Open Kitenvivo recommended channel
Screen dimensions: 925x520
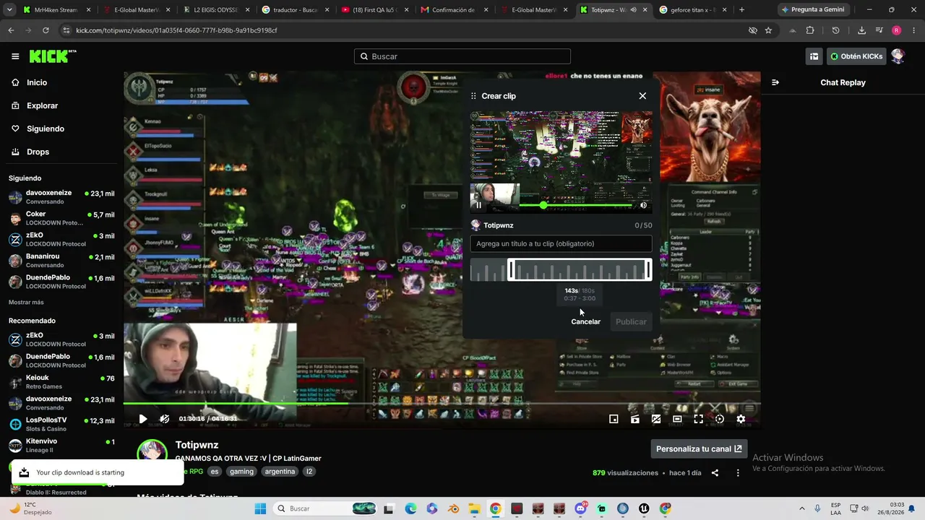click(x=61, y=445)
